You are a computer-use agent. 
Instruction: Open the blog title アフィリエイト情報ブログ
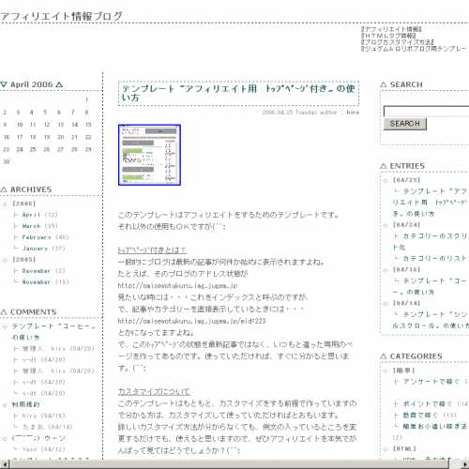pos(61,16)
